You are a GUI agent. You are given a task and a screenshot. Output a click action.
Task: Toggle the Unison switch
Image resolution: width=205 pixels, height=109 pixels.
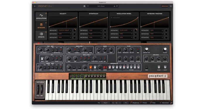point(79,67)
